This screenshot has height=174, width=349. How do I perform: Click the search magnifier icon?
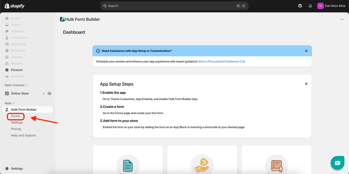tap(105, 6)
